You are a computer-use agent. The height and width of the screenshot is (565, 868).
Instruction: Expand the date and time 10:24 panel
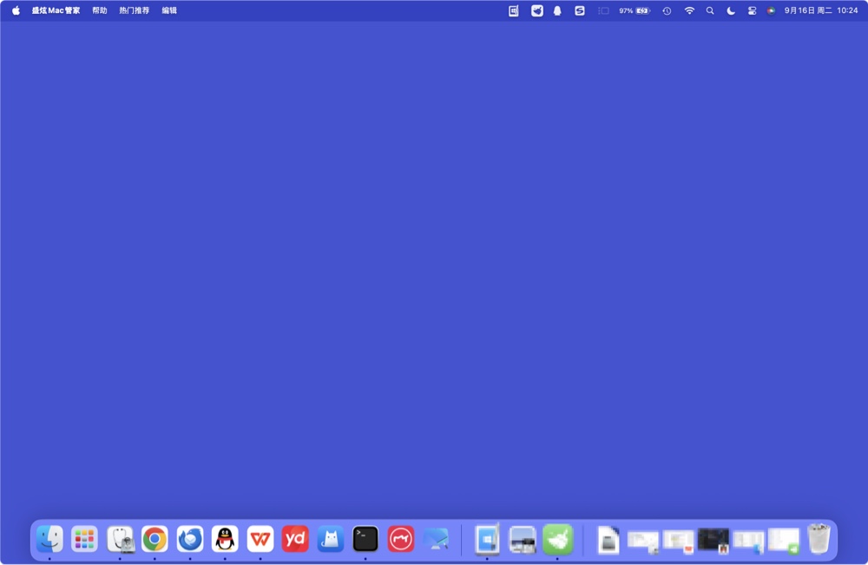pos(820,10)
